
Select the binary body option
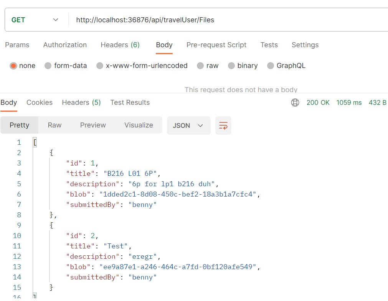pos(231,66)
